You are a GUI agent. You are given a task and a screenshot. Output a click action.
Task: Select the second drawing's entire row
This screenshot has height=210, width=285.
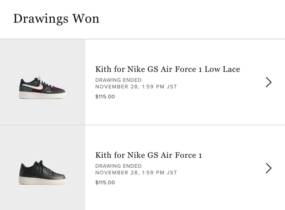tap(142, 168)
